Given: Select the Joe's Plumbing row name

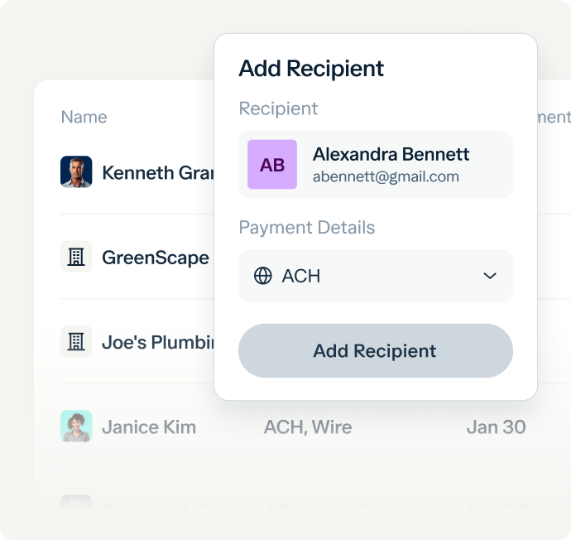Looking at the screenshot, I should click(158, 342).
